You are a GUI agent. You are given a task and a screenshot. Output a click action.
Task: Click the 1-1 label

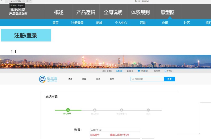(x=13, y=52)
